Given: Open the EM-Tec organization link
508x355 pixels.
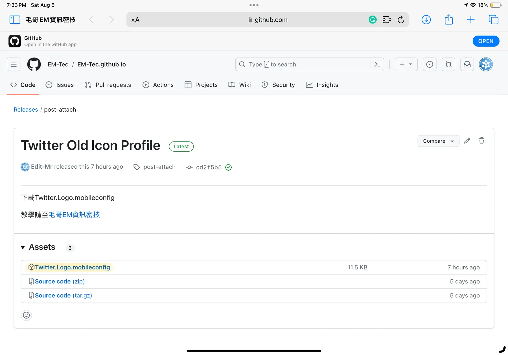Looking at the screenshot, I should tap(58, 64).
